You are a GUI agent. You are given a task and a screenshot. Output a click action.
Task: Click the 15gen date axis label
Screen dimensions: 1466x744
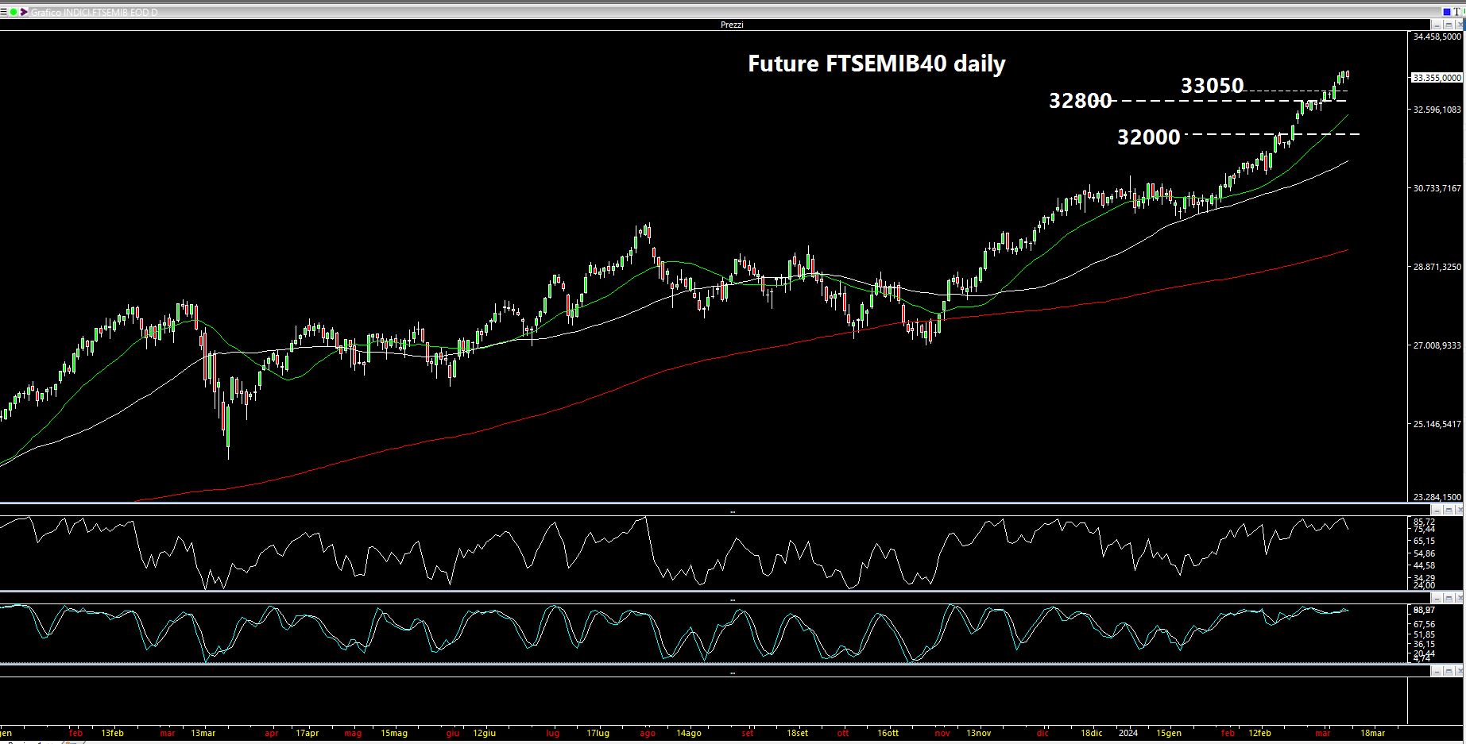click(x=1169, y=733)
